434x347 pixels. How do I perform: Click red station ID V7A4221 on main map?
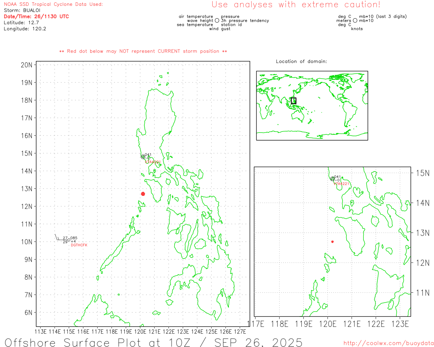pos(153,162)
